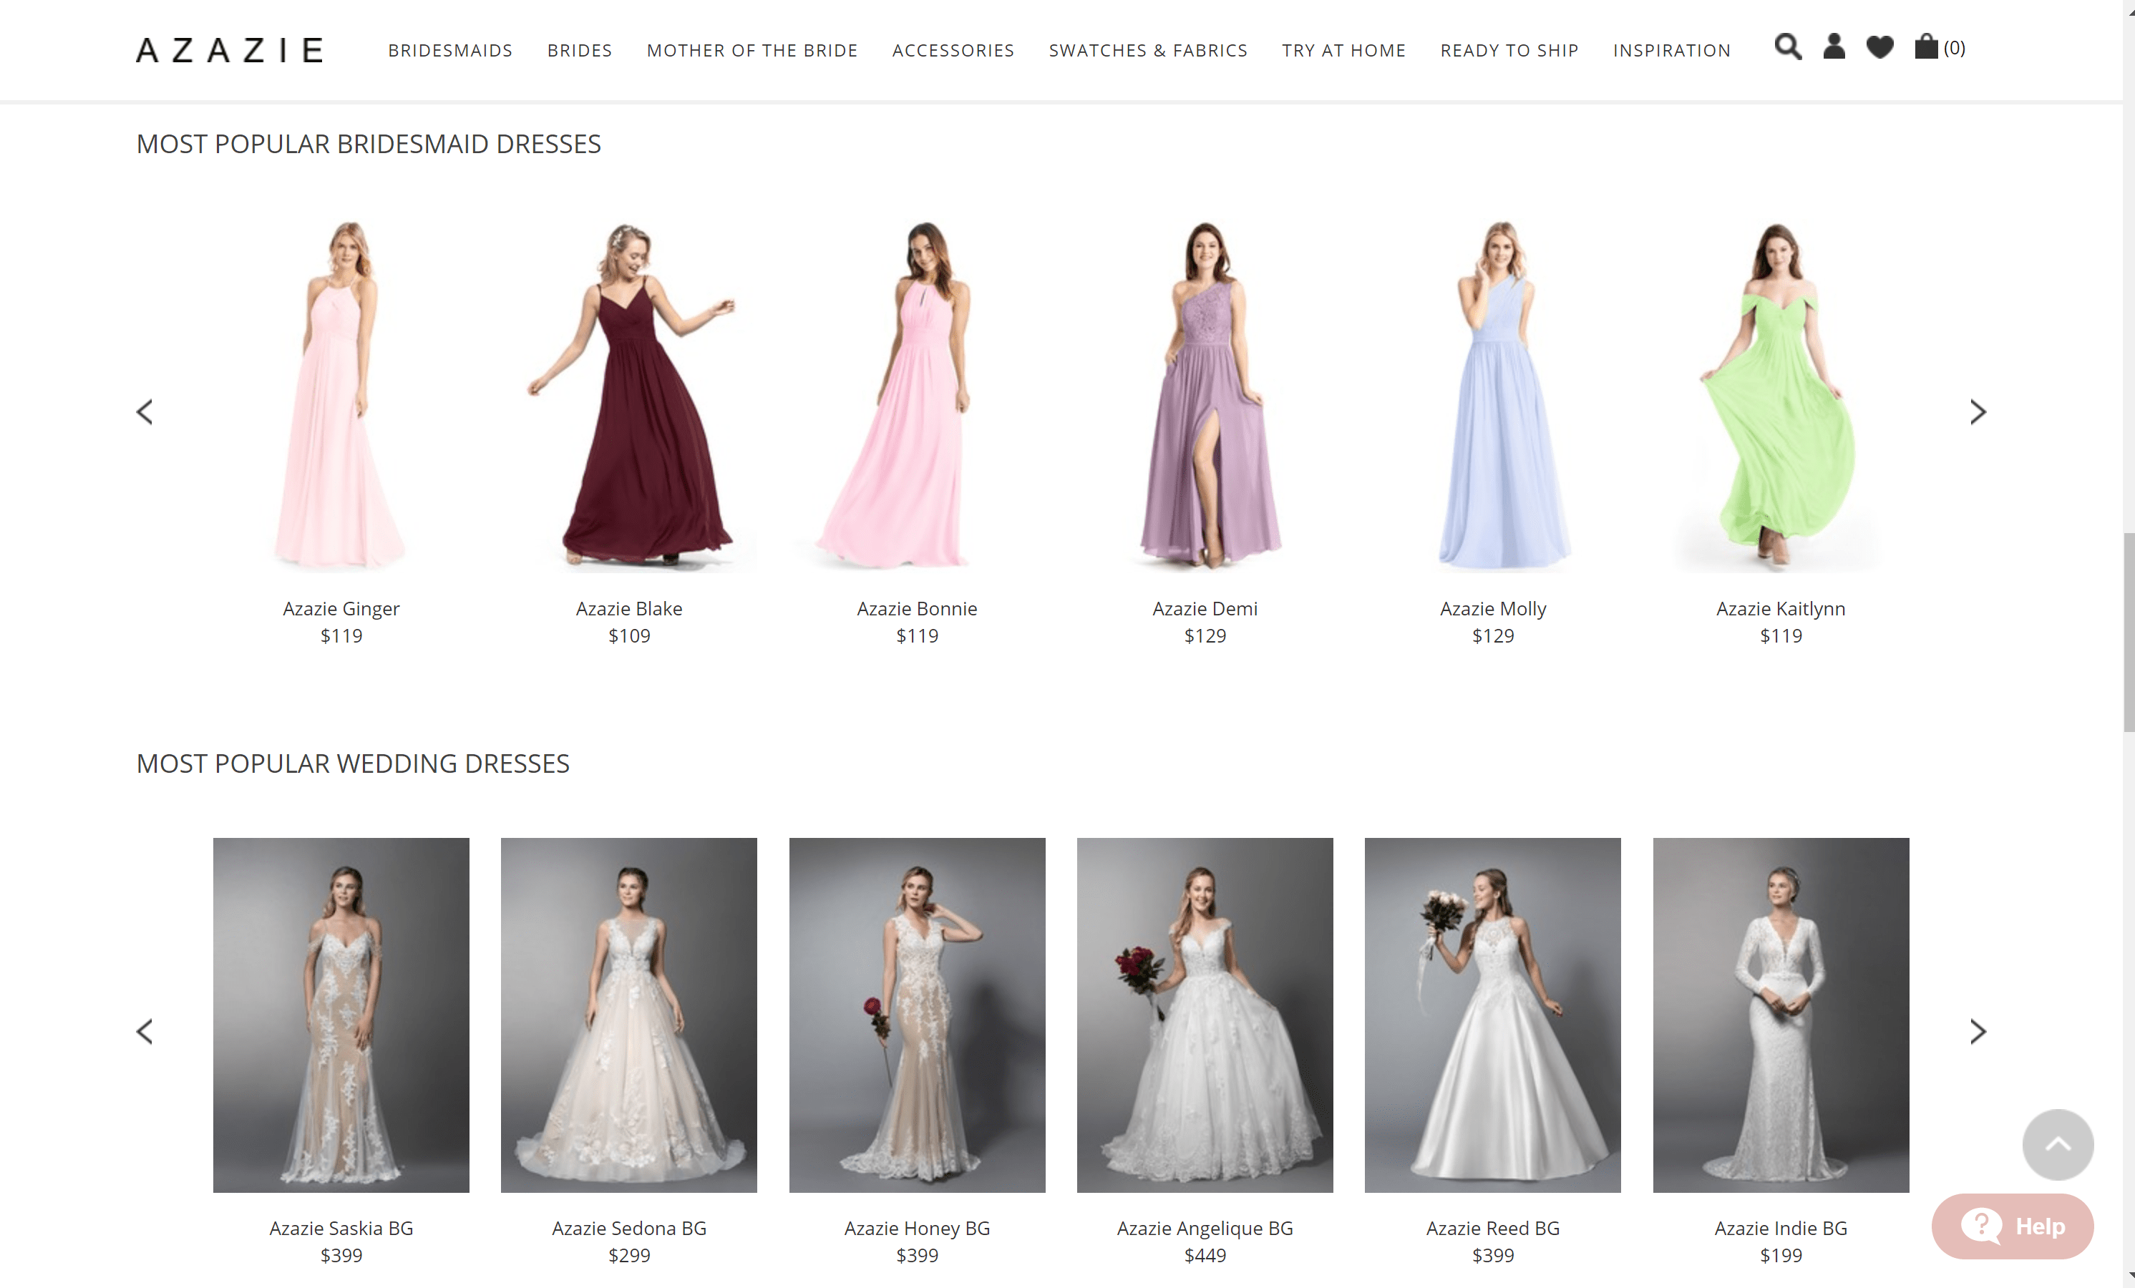Click the Most Popular Bridesmaid Dresses heading
The height and width of the screenshot is (1288, 2135).
pyautogui.click(x=369, y=144)
